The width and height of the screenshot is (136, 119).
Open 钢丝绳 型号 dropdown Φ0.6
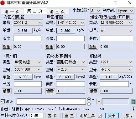pos(116,69)
